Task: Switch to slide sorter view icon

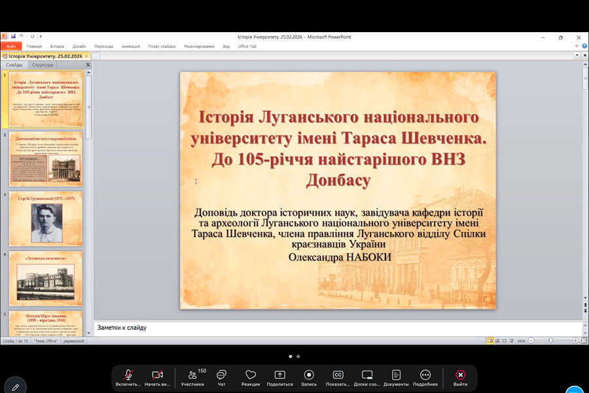Action: (497, 341)
